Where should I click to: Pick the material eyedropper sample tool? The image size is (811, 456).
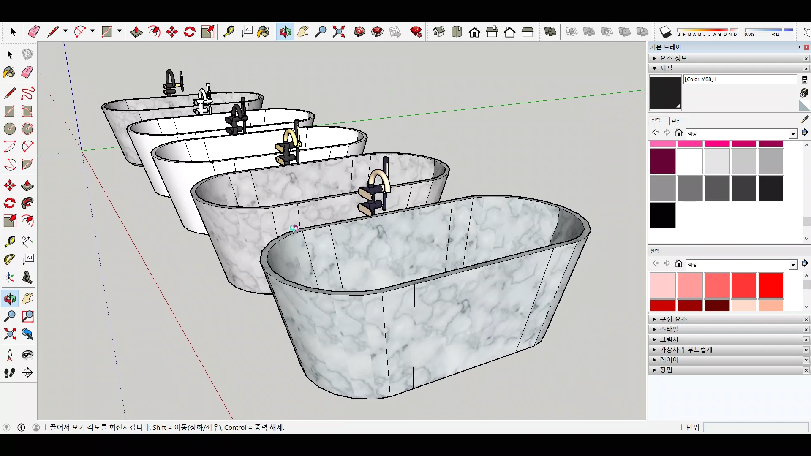click(804, 120)
